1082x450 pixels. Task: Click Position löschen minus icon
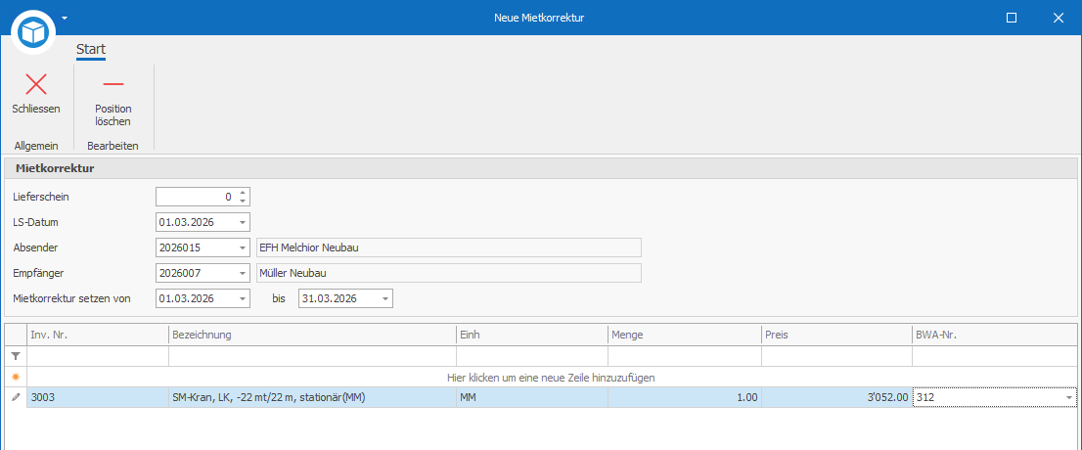pyautogui.click(x=113, y=84)
